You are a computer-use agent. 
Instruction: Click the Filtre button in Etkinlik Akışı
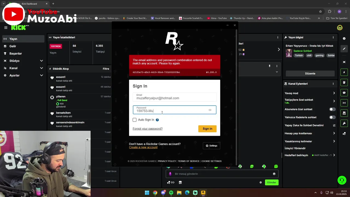point(106,69)
